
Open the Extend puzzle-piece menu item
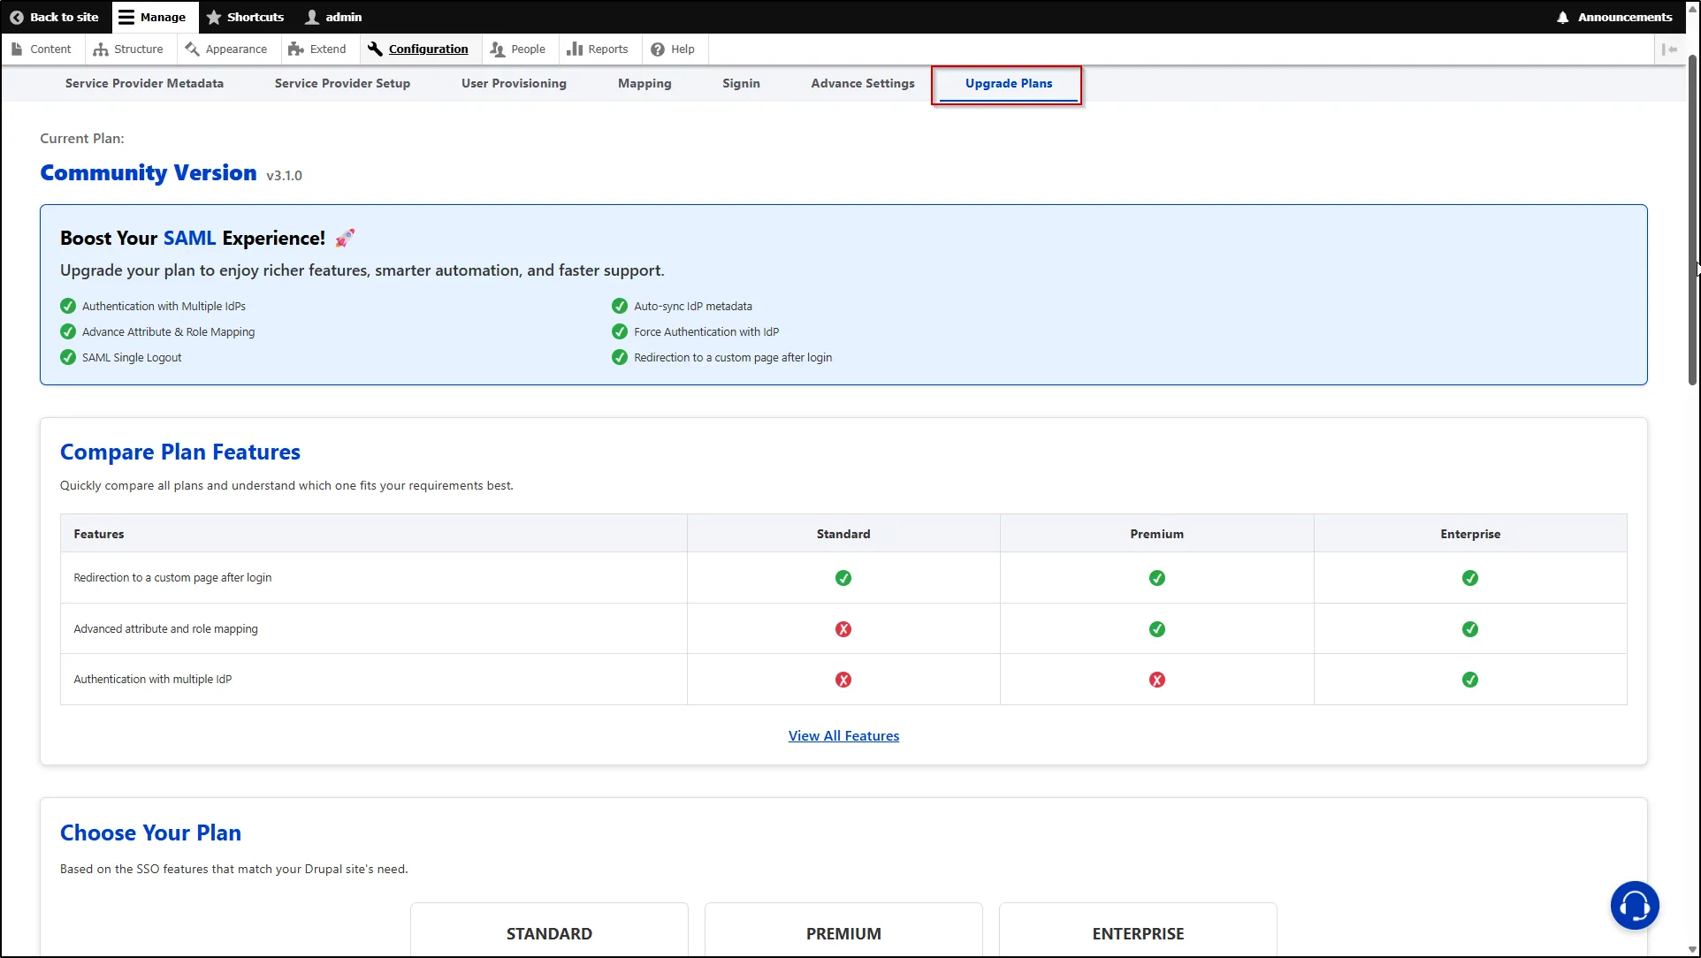(x=317, y=49)
